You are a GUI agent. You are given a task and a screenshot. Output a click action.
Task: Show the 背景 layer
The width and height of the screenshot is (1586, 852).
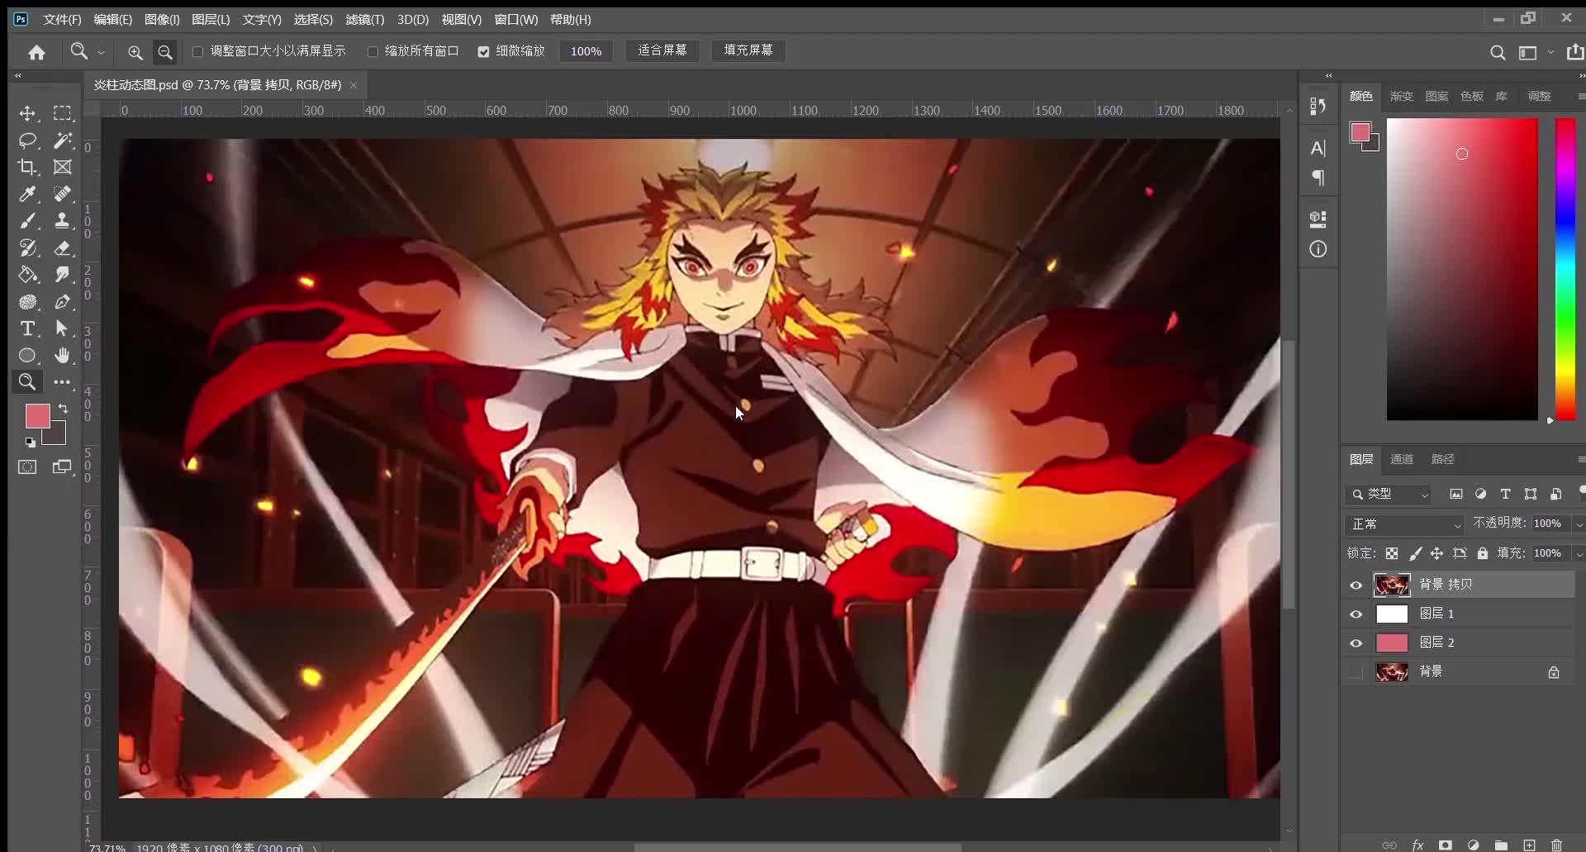[x=1356, y=673]
